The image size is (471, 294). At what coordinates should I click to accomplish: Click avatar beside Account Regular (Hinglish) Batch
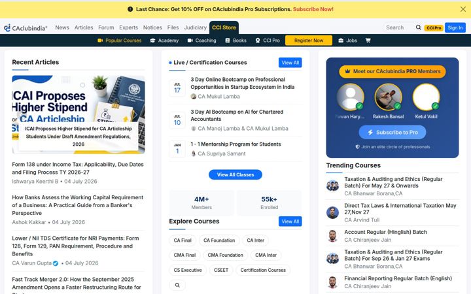332,236
